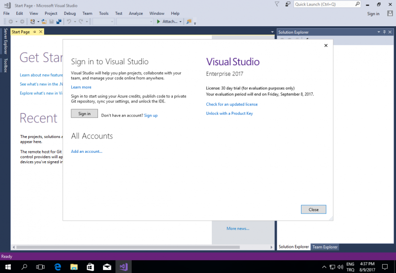396x273 pixels.
Task: Click the Find in Files toolbar icon
Action: pyautogui.click(x=189, y=22)
